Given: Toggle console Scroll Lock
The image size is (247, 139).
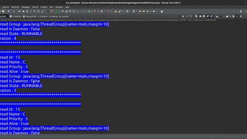Looking at the screenshot, I should tap(200, 16).
